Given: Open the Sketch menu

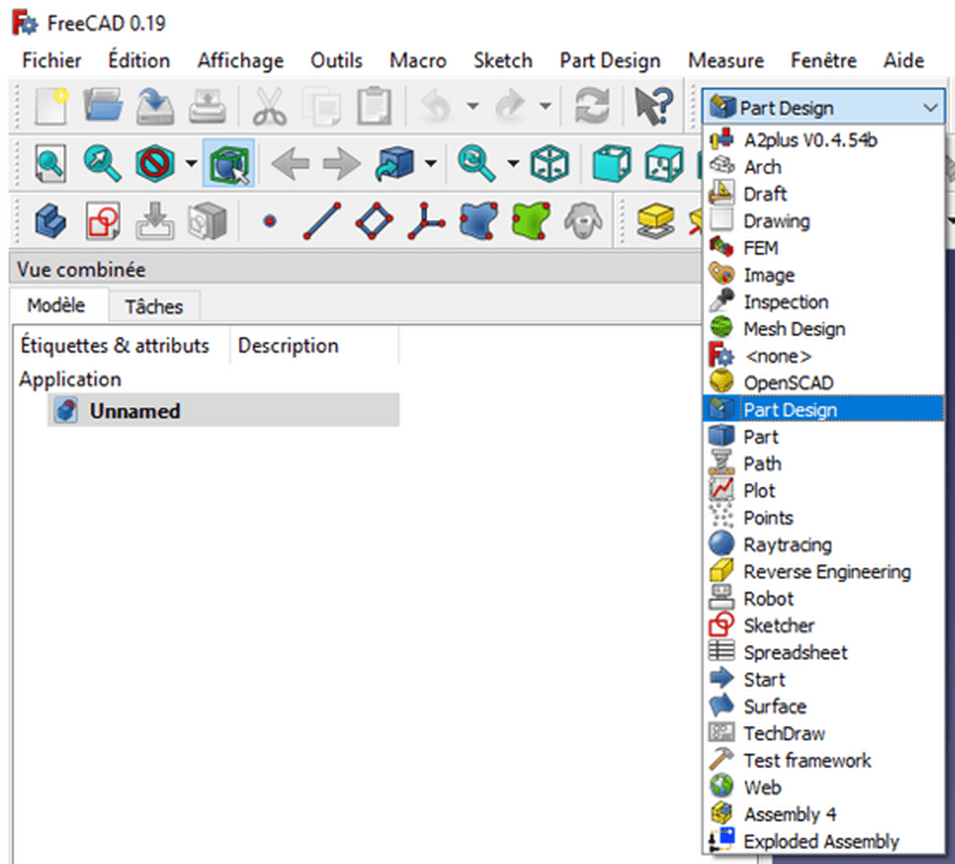Looking at the screenshot, I should click(x=503, y=61).
